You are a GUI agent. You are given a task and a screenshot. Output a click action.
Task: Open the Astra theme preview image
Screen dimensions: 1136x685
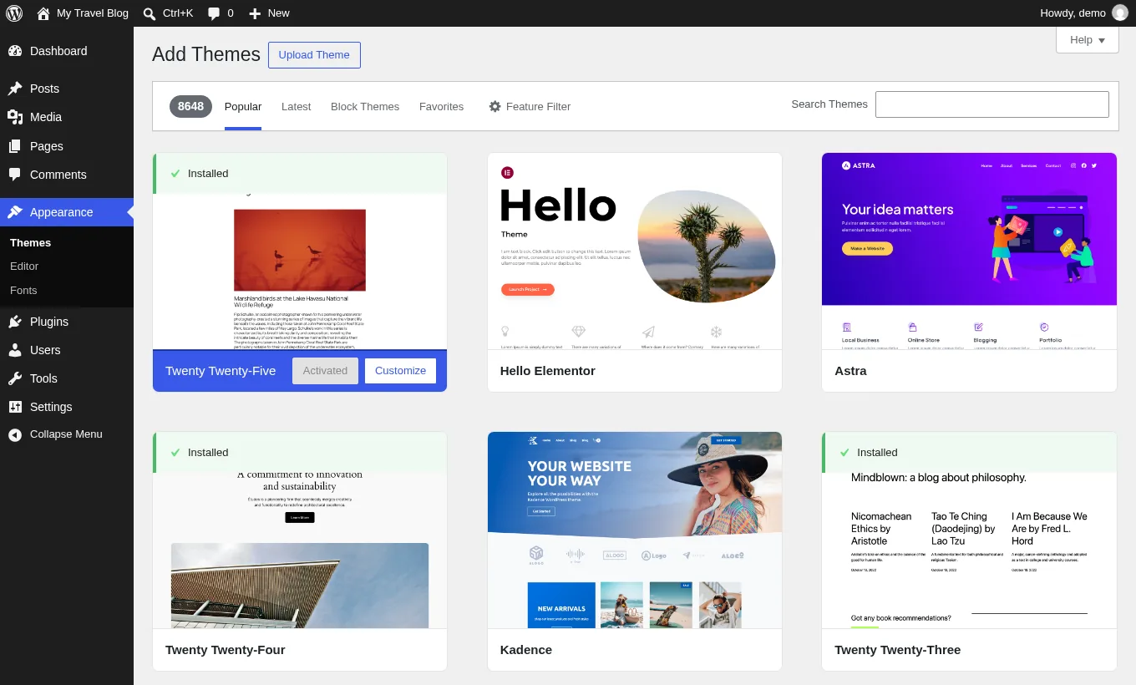[969, 251]
